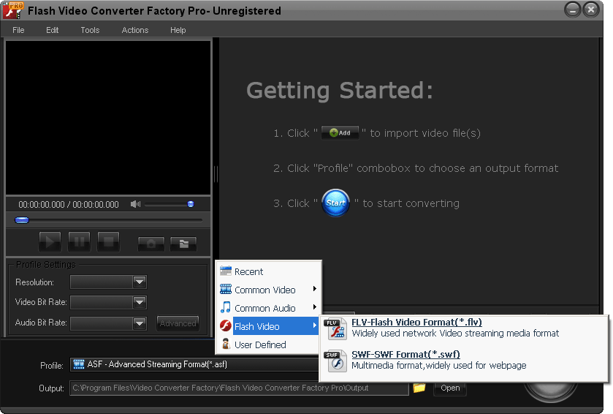This screenshot has height=414, width=613.
Task: Expand the Video Bit Rate dropdown
Action: click(x=139, y=302)
